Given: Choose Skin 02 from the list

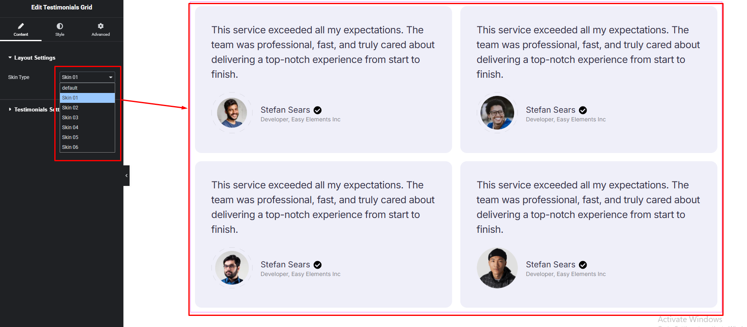Looking at the screenshot, I should click(87, 108).
